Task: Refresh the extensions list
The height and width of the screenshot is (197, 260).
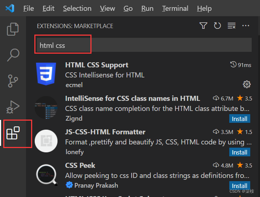Action: click(x=217, y=26)
